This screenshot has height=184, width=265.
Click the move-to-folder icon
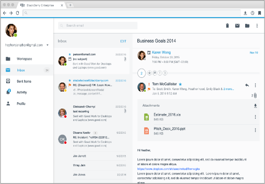[x=247, y=26]
